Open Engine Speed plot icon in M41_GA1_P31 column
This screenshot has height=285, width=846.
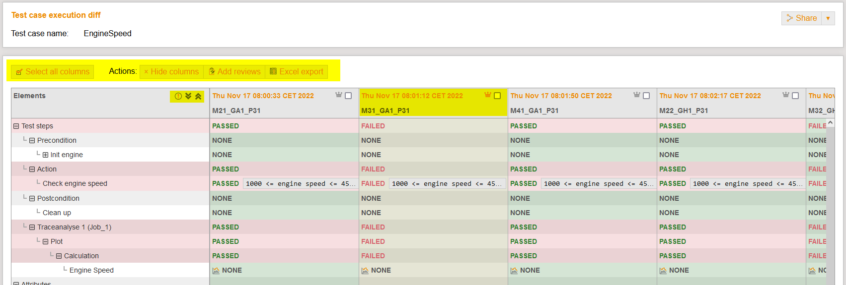point(514,271)
